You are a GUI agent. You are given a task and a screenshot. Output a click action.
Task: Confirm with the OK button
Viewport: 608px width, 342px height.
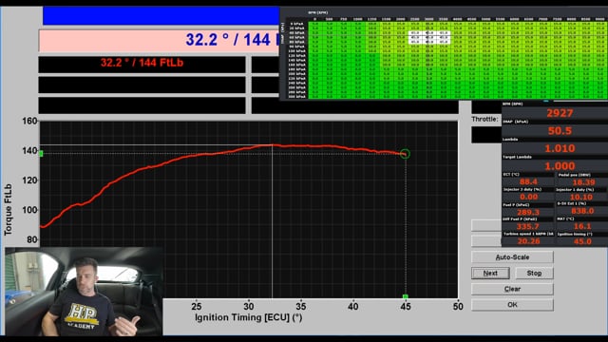(512, 305)
